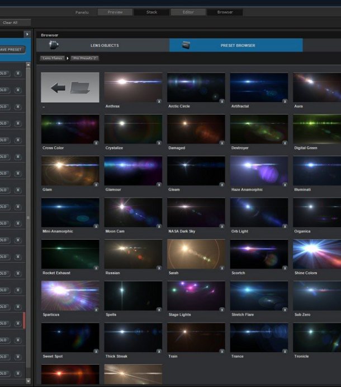Image resolution: width=341 pixels, height=387 pixels.
Task: Remove the Artifractal preset using its X icon
Action: pyautogui.click(x=285, y=101)
